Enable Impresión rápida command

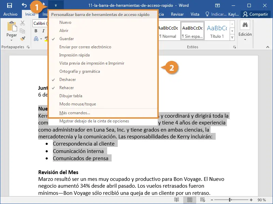(x=103, y=55)
